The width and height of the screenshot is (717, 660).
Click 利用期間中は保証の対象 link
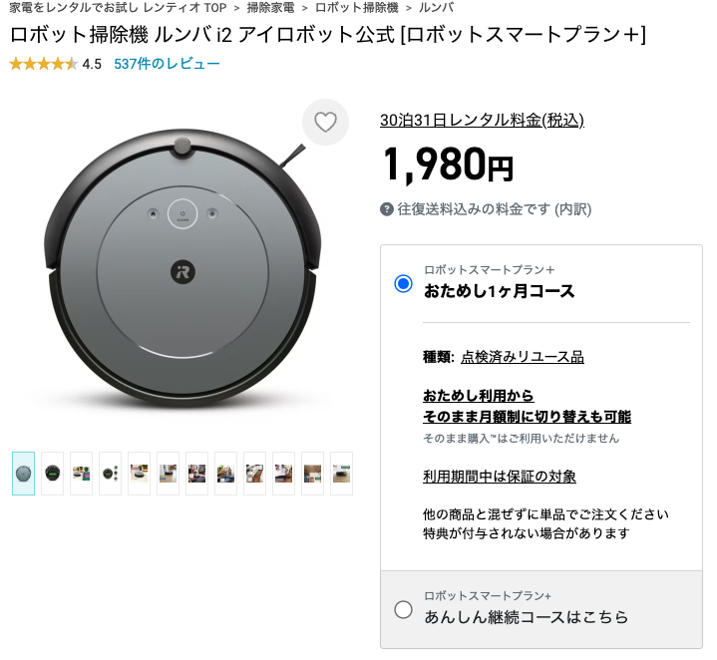pyautogui.click(x=499, y=477)
